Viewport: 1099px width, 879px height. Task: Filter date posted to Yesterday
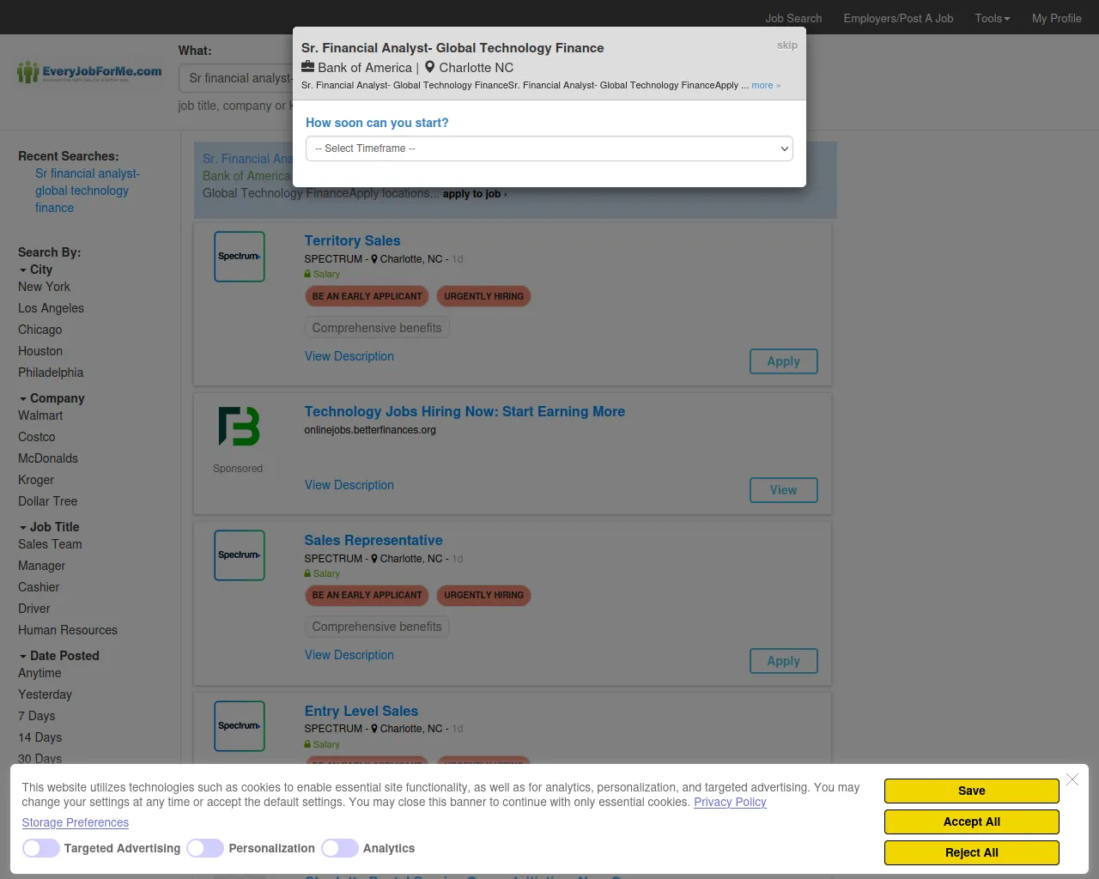pyautogui.click(x=45, y=694)
